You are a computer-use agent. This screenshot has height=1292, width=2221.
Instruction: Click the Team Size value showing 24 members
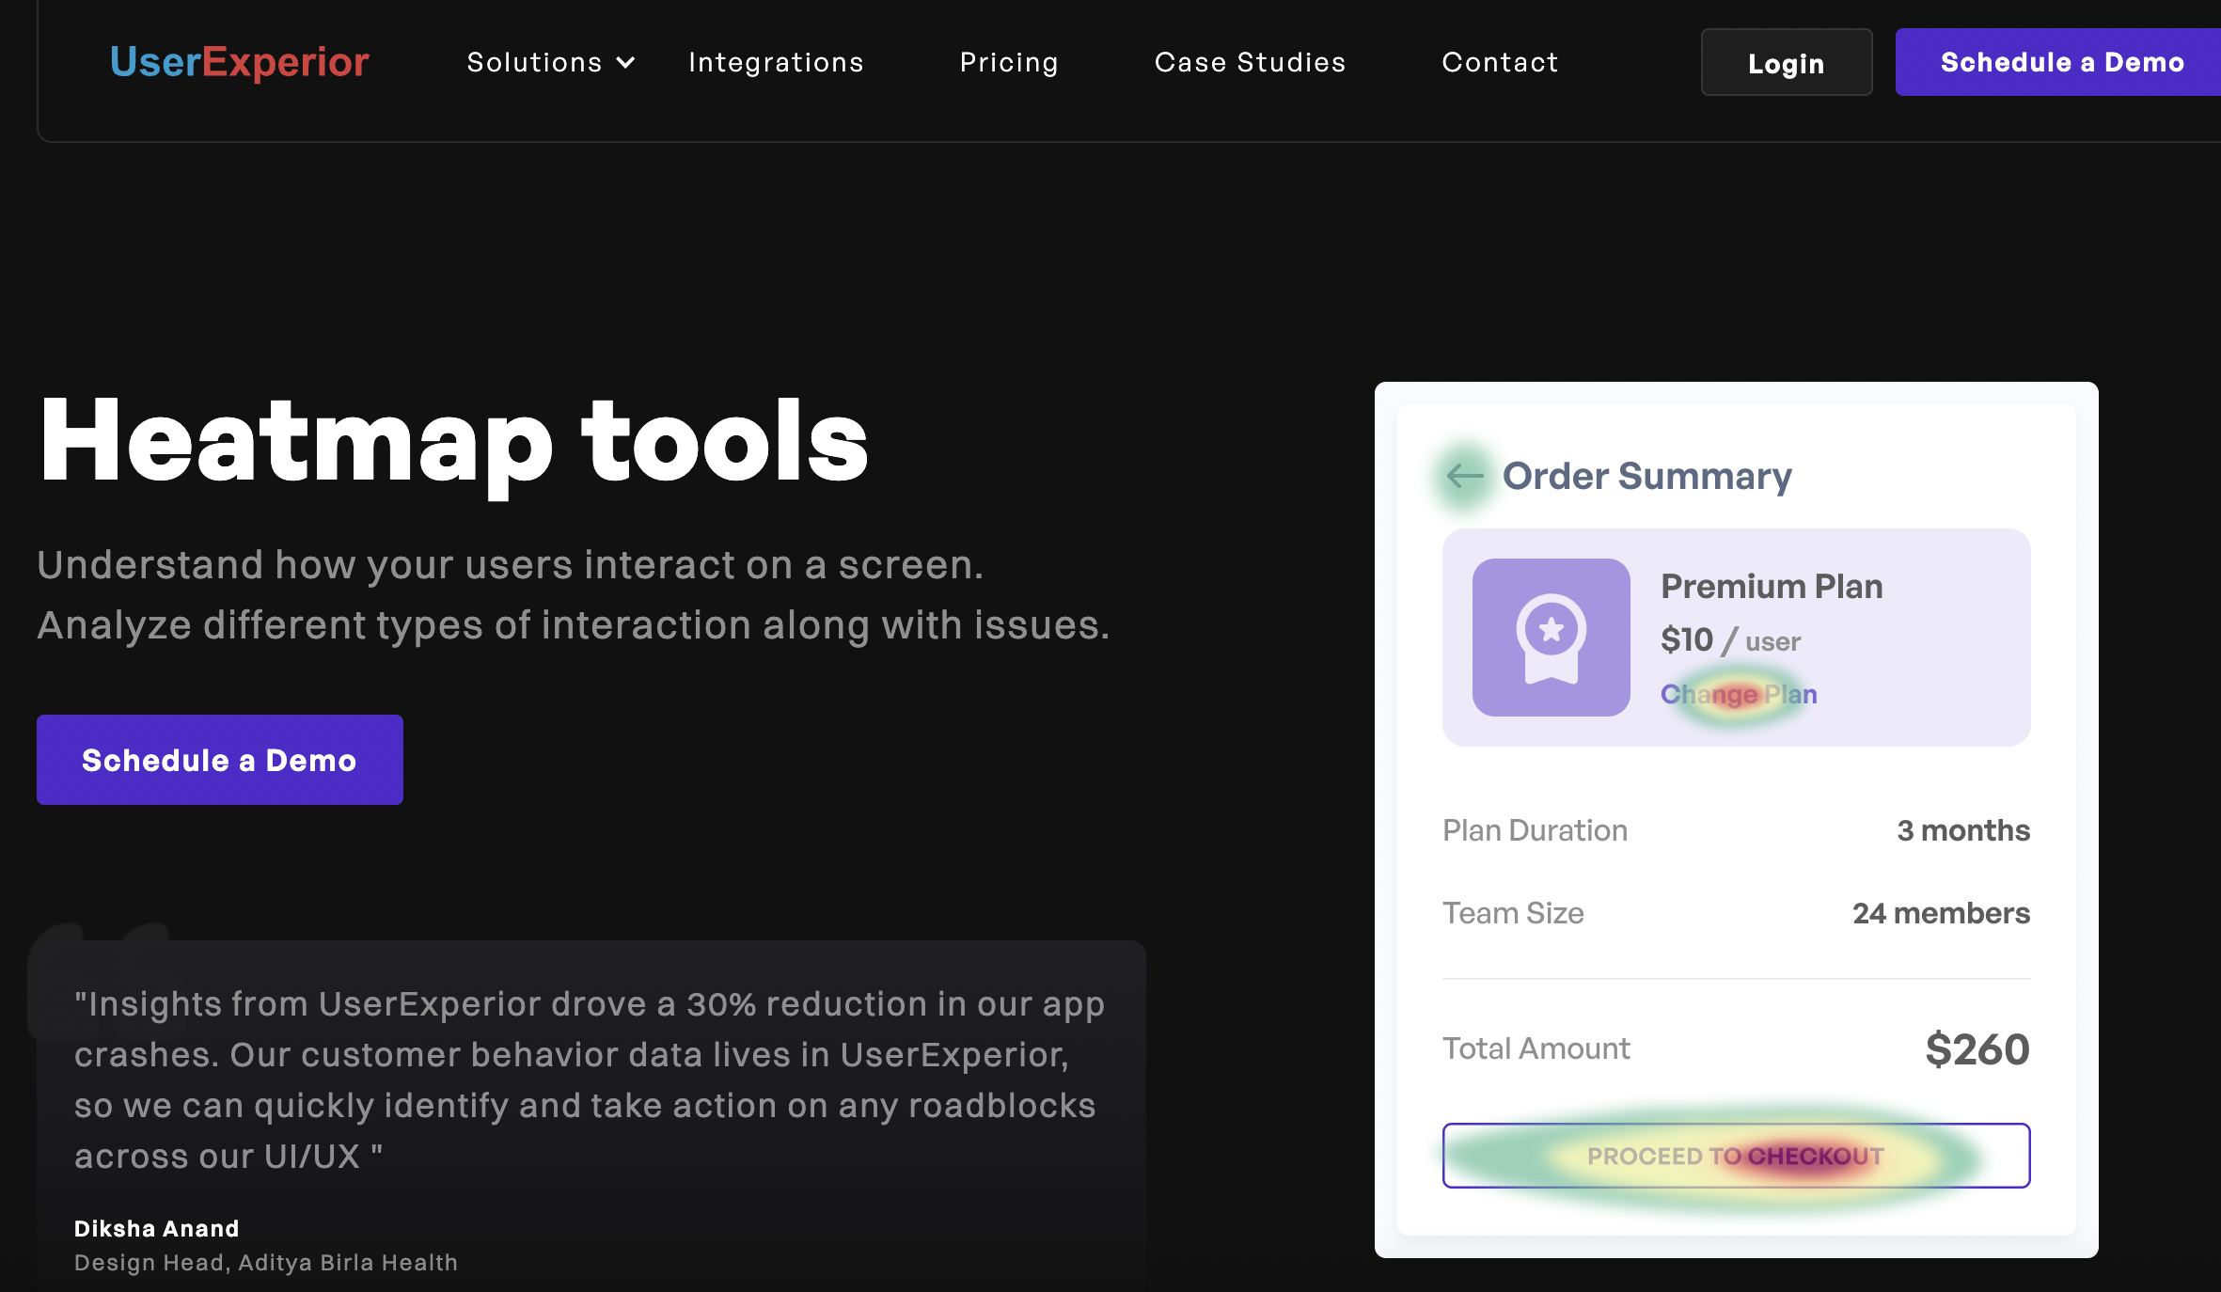tap(1940, 912)
